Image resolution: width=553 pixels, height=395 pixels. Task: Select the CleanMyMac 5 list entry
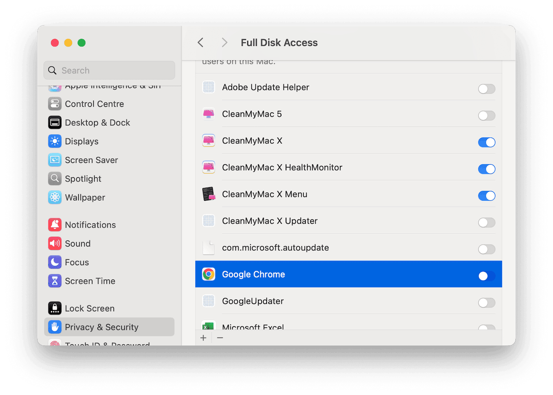pos(252,114)
